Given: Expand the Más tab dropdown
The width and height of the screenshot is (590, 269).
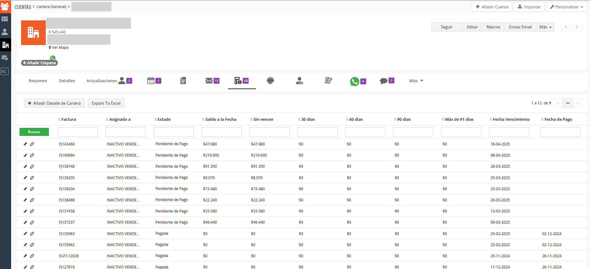Looking at the screenshot, I should point(416,81).
